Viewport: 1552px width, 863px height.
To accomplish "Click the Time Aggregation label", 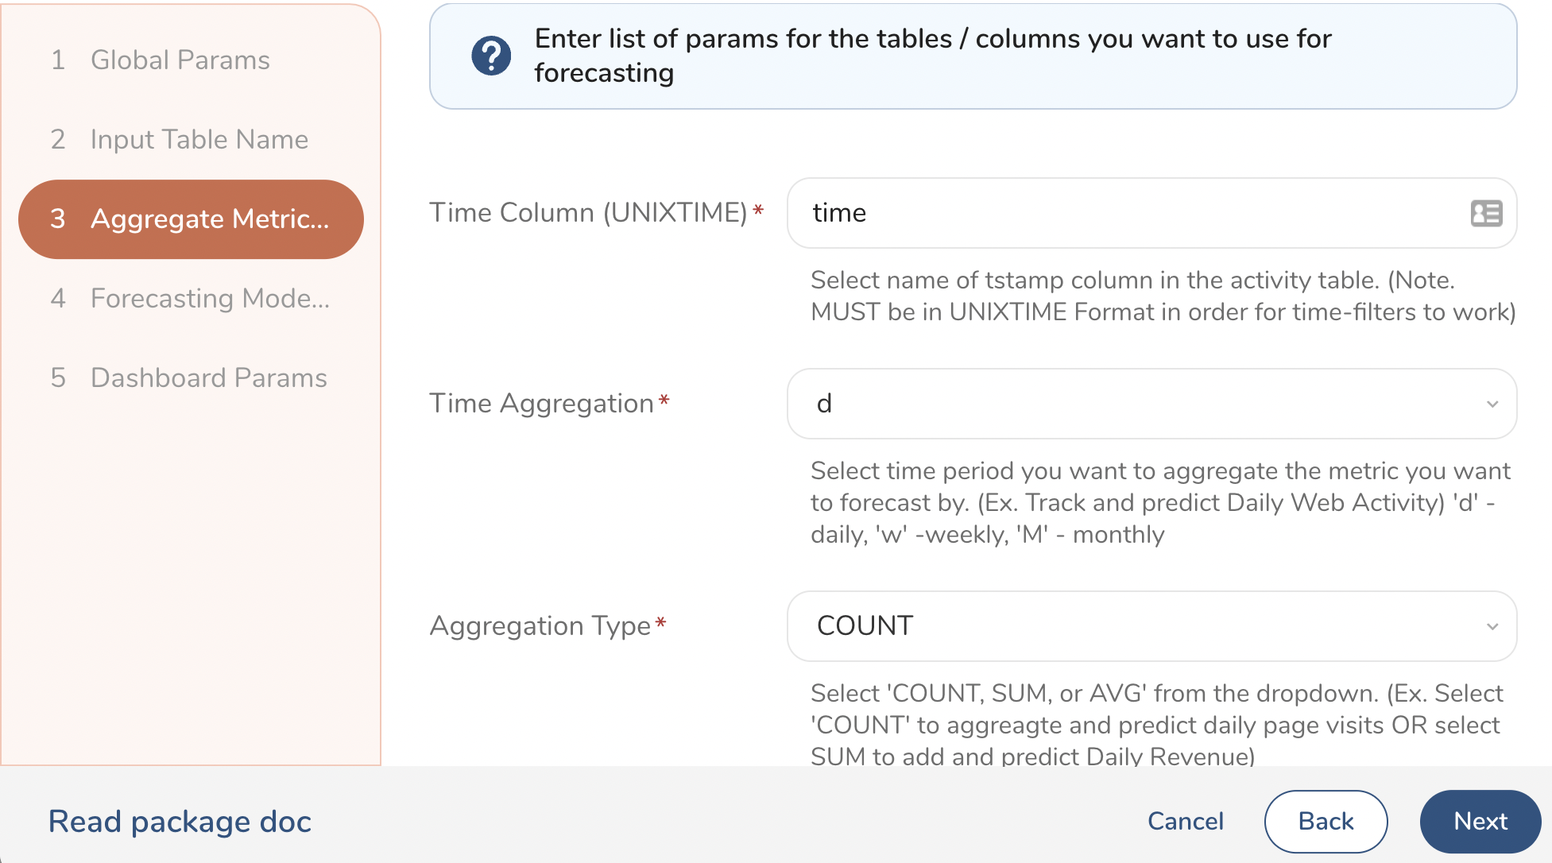I will (541, 403).
